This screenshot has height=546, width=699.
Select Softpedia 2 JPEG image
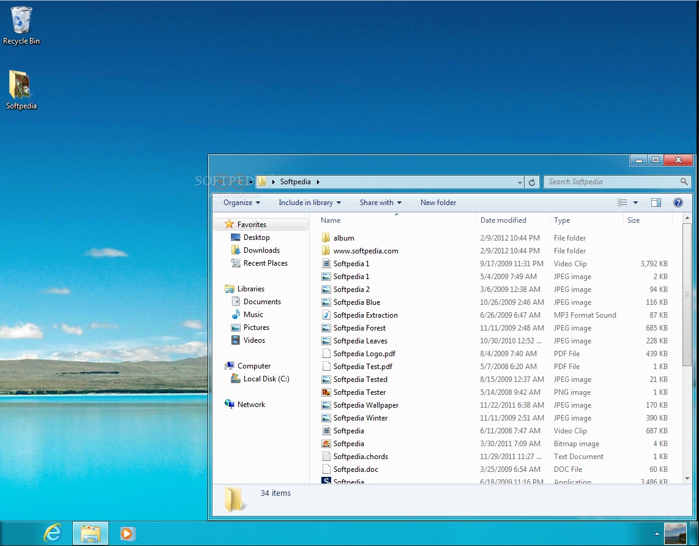pos(351,290)
